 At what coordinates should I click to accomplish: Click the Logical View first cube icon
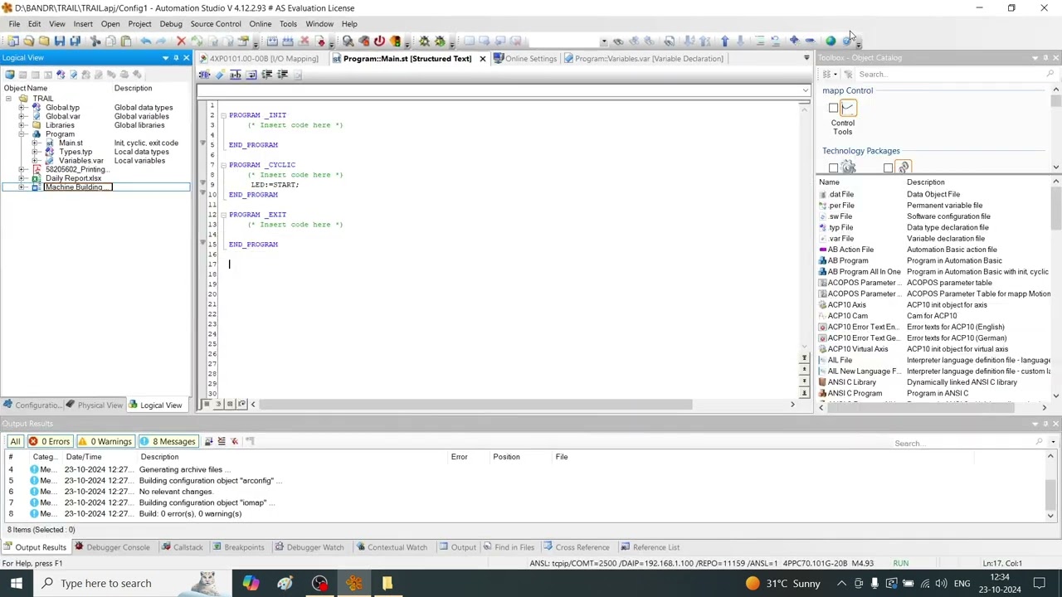[10, 75]
